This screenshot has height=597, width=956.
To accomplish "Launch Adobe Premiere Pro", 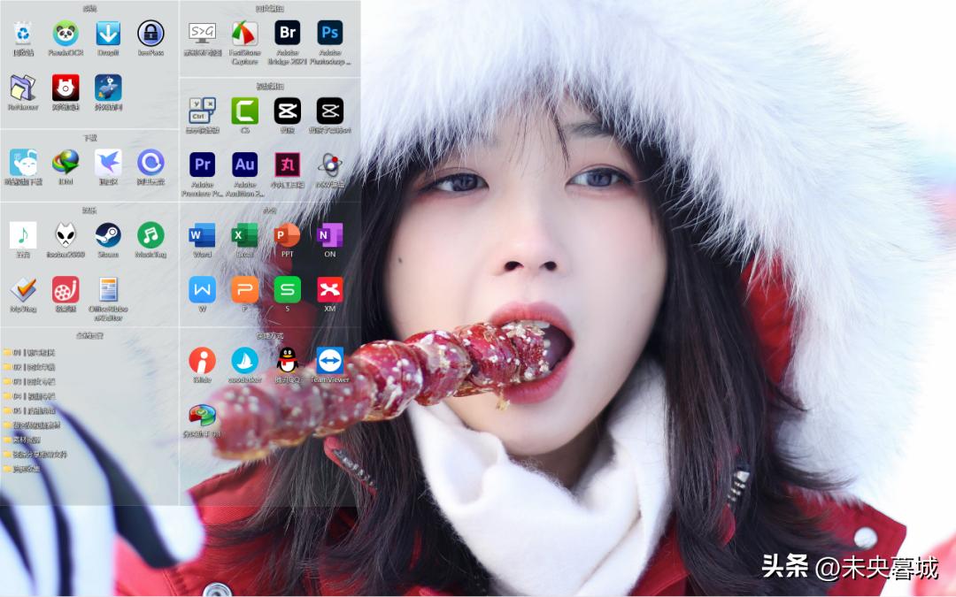I will click(202, 165).
